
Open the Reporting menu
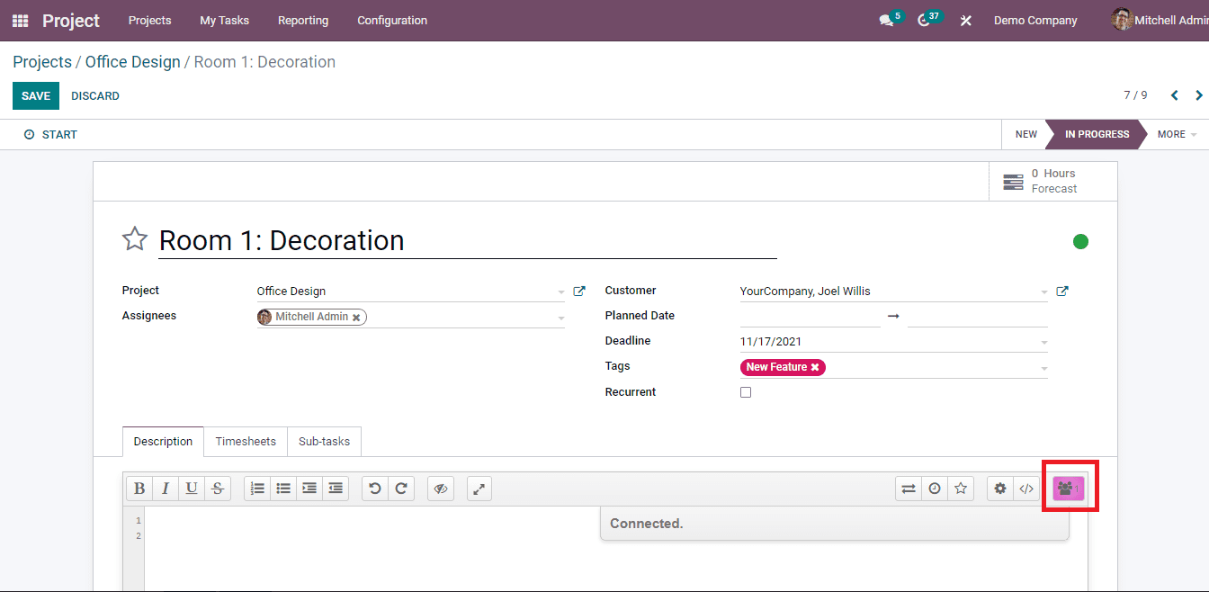(302, 20)
